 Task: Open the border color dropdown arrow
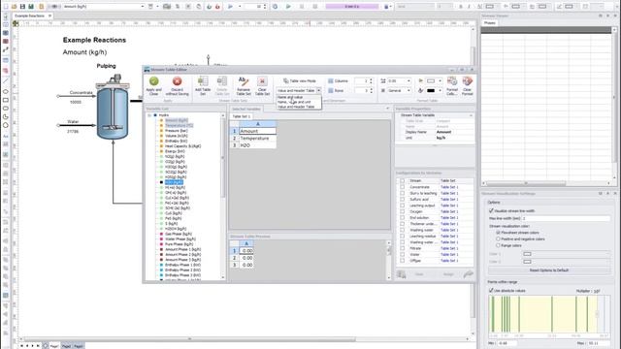point(440,80)
